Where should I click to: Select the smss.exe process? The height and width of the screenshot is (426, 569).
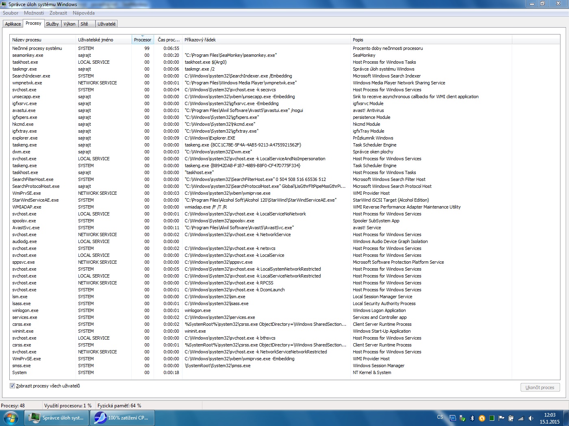pyautogui.click(x=284, y=366)
